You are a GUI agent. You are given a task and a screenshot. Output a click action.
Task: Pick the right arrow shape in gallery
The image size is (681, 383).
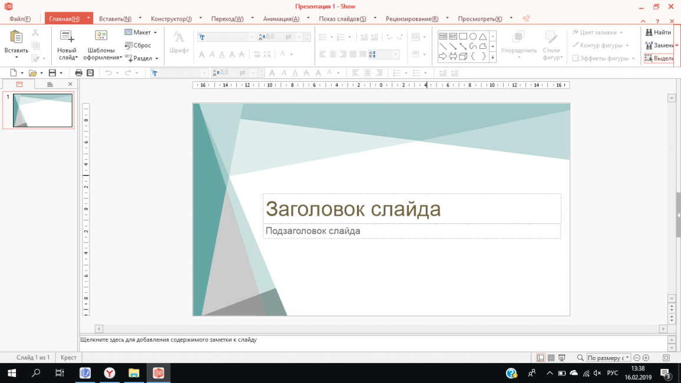click(x=443, y=57)
